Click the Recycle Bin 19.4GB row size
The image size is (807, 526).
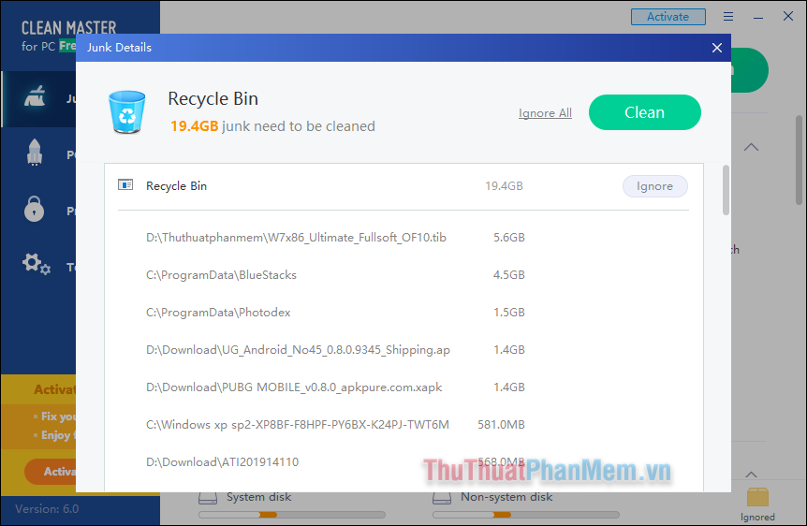click(x=504, y=186)
